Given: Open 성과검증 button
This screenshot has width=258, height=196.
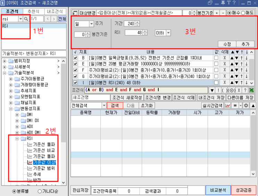Looking at the screenshot, I should 244,190.
